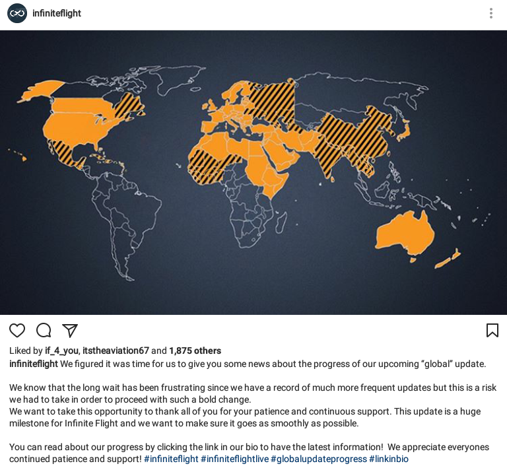Image resolution: width=507 pixels, height=468 pixels.
Task: Open the three-dot post options menu
Action: (x=490, y=13)
